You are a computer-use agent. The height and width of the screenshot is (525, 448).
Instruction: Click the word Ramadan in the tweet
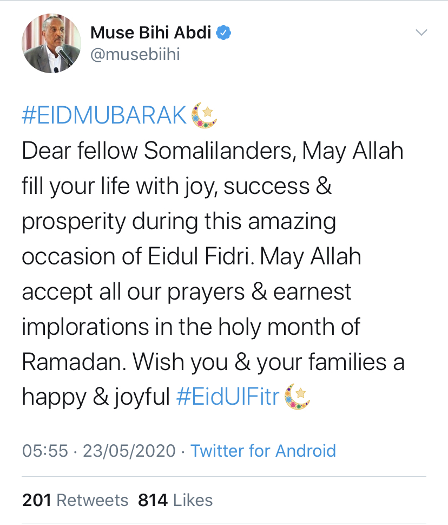[x=73, y=362]
